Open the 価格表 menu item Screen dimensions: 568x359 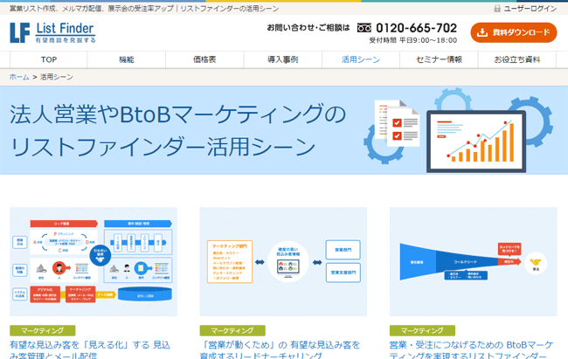coord(204,59)
